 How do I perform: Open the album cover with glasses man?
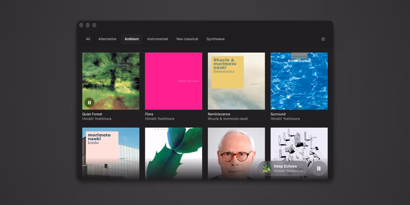coord(236,153)
